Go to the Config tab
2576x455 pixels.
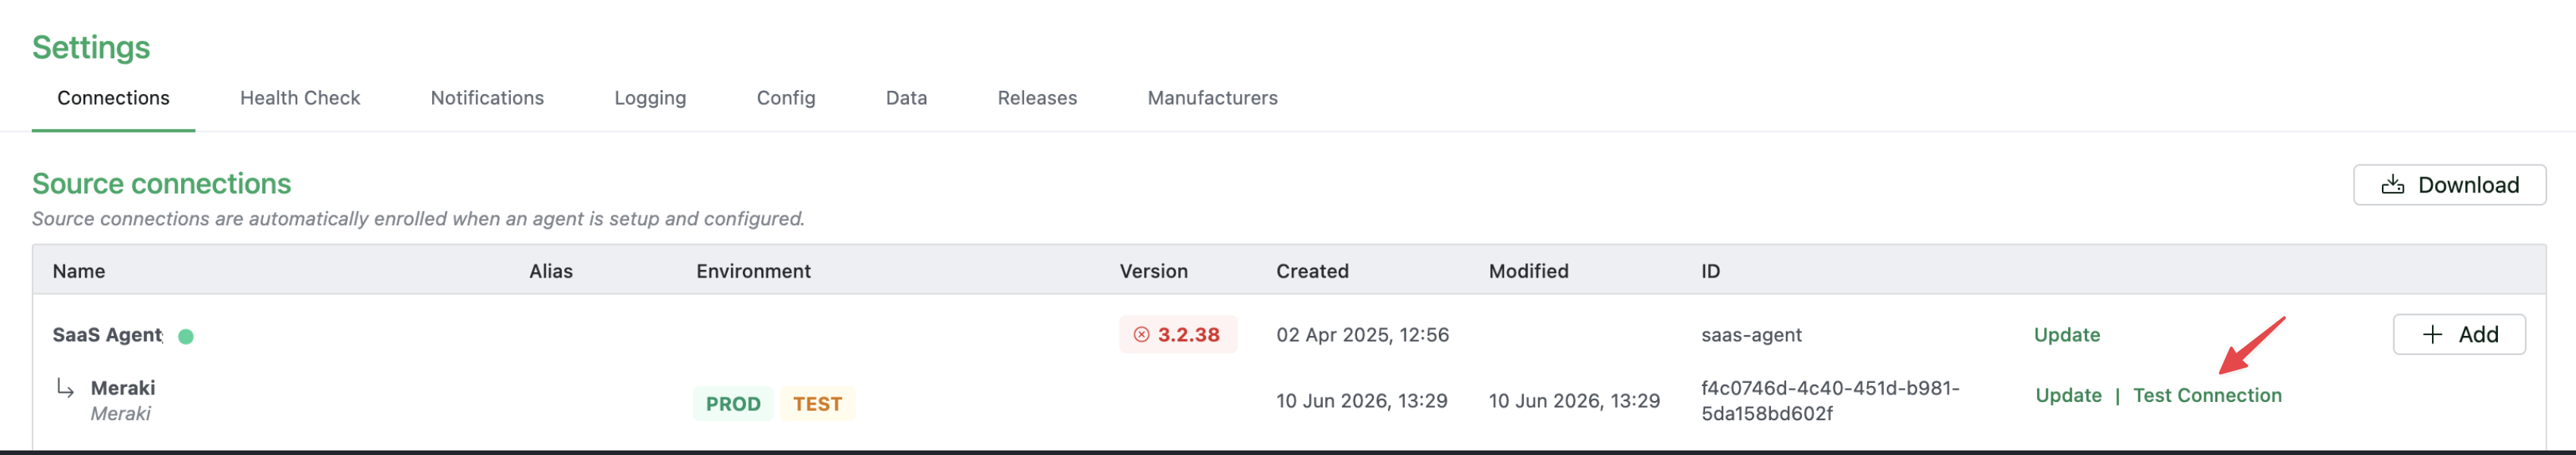pos(786,98)
